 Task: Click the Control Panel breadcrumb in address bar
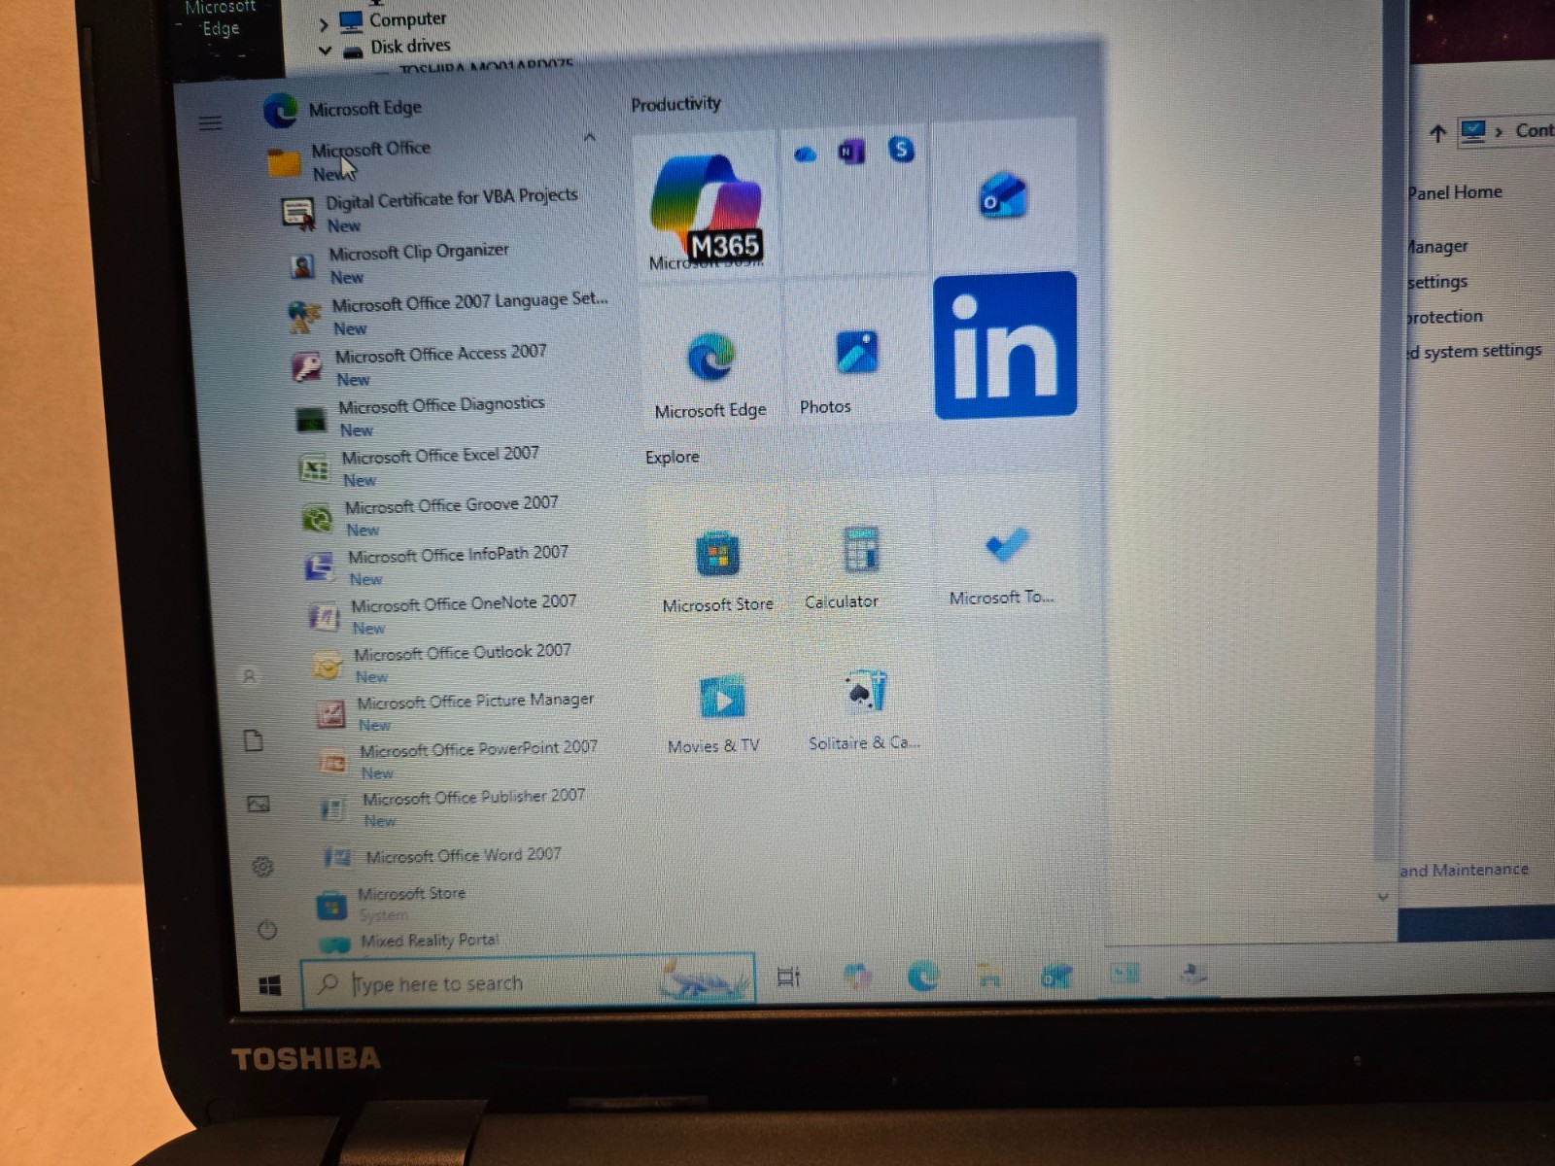coord(1534,130)
